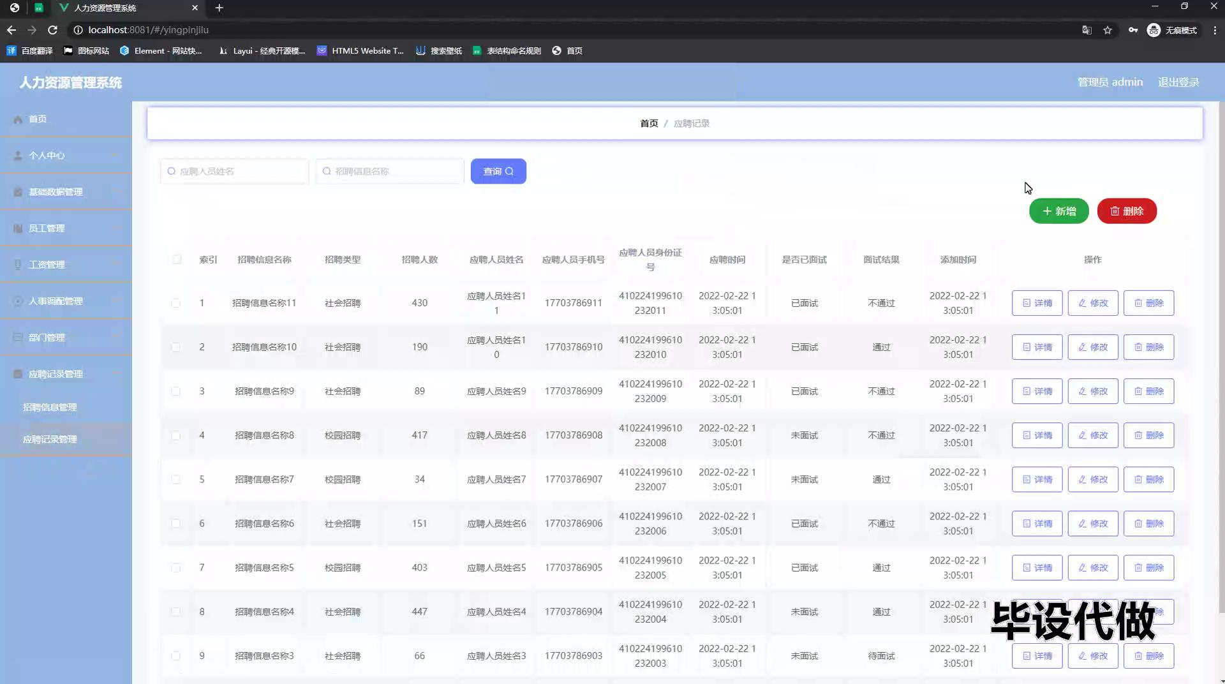Click the user icon beside 个人中心
This screenshot has width=1225, height=684.
(x=18, y=156)
